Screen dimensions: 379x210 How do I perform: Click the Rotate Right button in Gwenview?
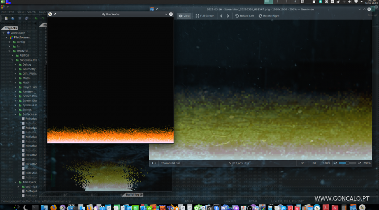coord(269,16)
